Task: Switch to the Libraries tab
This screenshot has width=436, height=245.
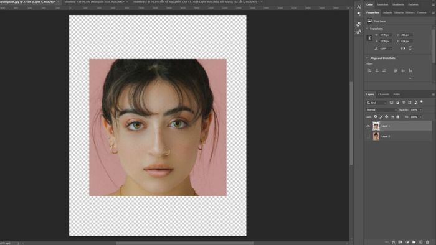Action: click(x=399, y=13)
